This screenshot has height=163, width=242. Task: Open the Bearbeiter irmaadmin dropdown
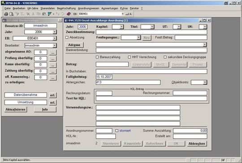(55, 45)
